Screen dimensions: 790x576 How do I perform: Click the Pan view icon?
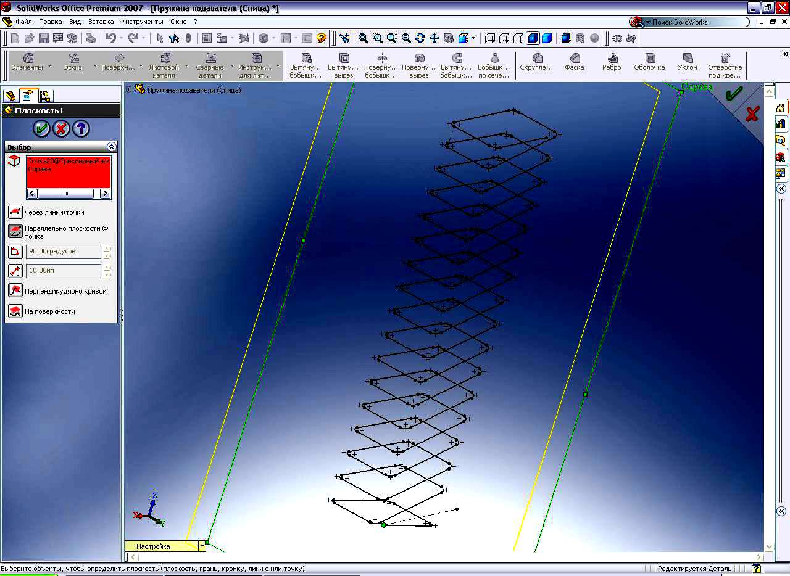(434, 38)
